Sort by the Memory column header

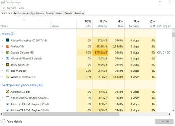(100, 24)
